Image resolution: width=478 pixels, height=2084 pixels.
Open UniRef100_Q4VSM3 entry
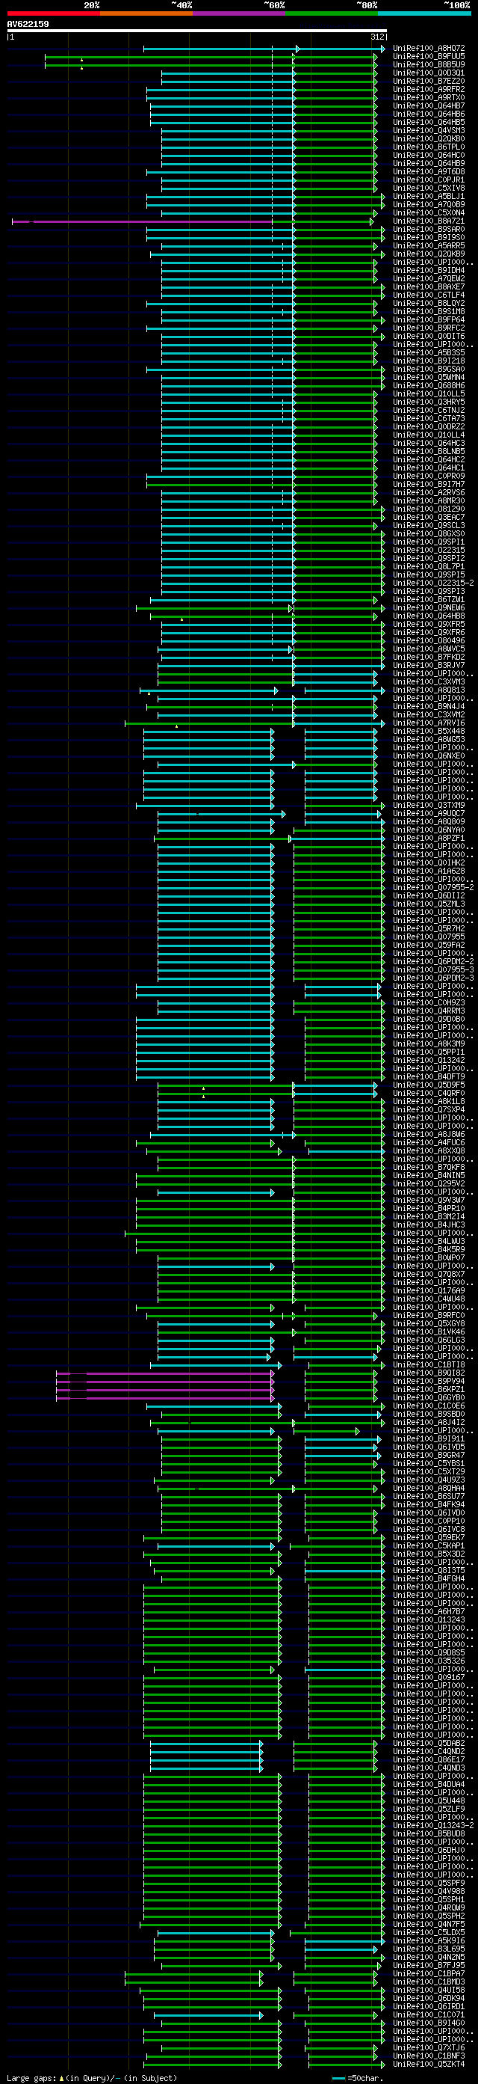(x=429, y=131)
